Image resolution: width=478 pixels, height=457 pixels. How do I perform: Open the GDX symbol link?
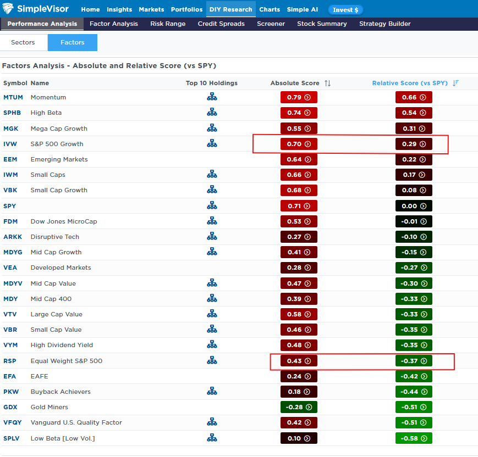[10, 407]
